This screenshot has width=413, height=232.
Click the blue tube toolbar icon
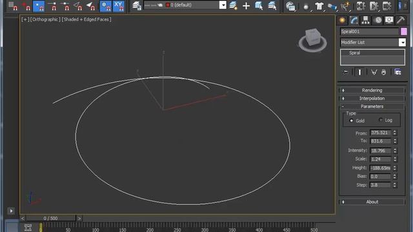click(x=332, y=6)
